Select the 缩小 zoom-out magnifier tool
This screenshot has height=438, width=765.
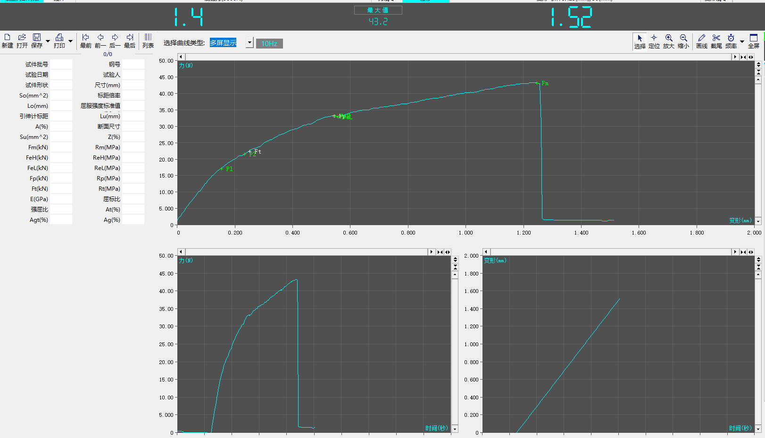click(x=683, y=41)
